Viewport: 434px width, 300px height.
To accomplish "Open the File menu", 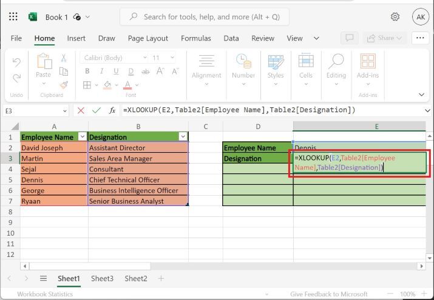I will [16, 38].
